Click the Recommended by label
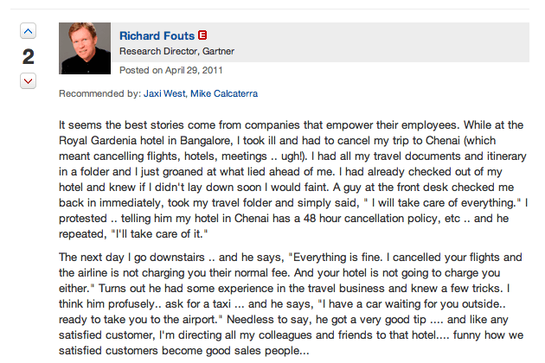This screenshot has height=363, width=545. click(x=99, y=93)
